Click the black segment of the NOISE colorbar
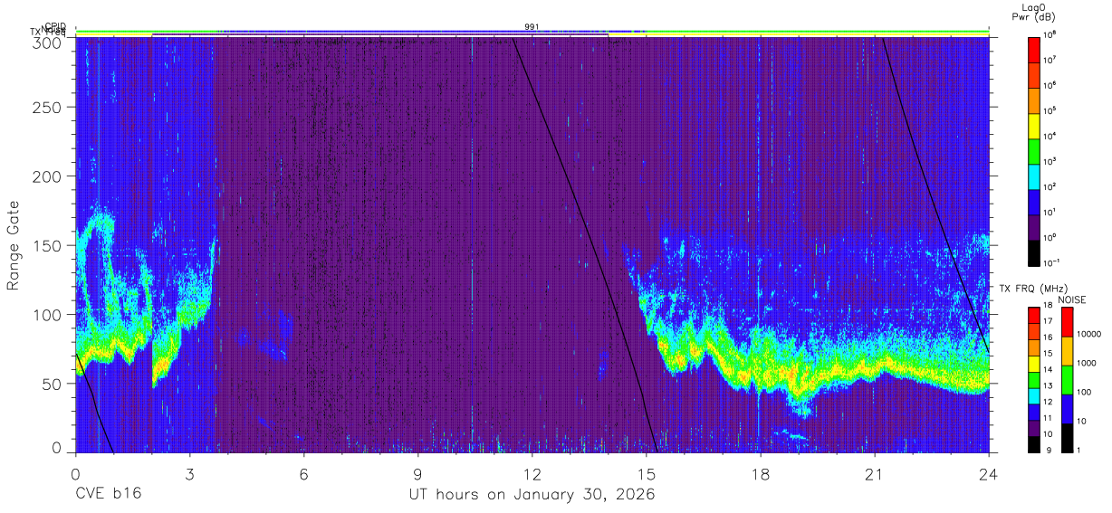The height and width of the screenshot is (513, 1112). tap(1068, 437)
